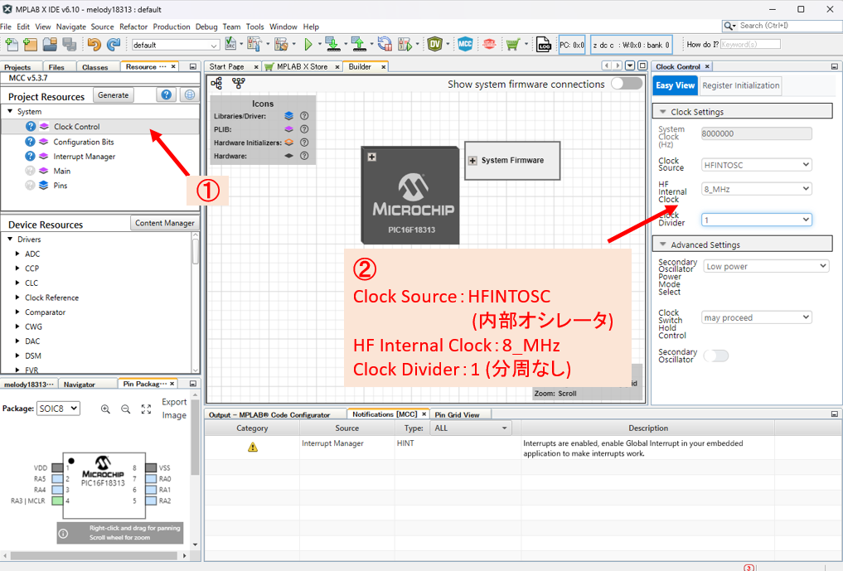
Task: Click the zoom in magnifier in Pin Package view
Action: 105,409
